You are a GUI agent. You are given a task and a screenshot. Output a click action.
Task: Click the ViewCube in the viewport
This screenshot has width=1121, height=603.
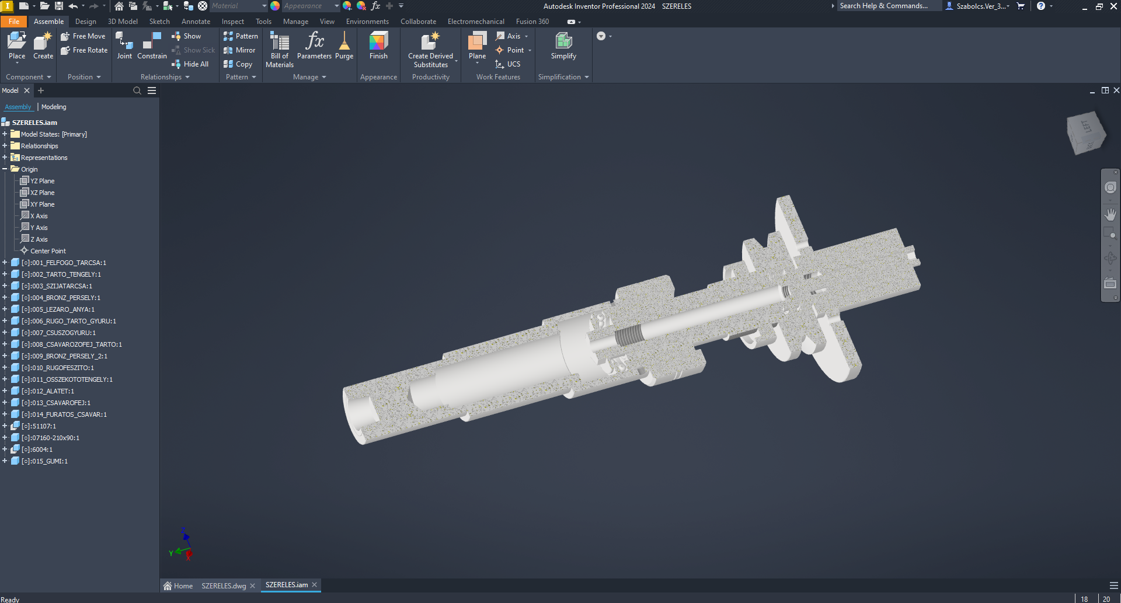[1086, 133]
